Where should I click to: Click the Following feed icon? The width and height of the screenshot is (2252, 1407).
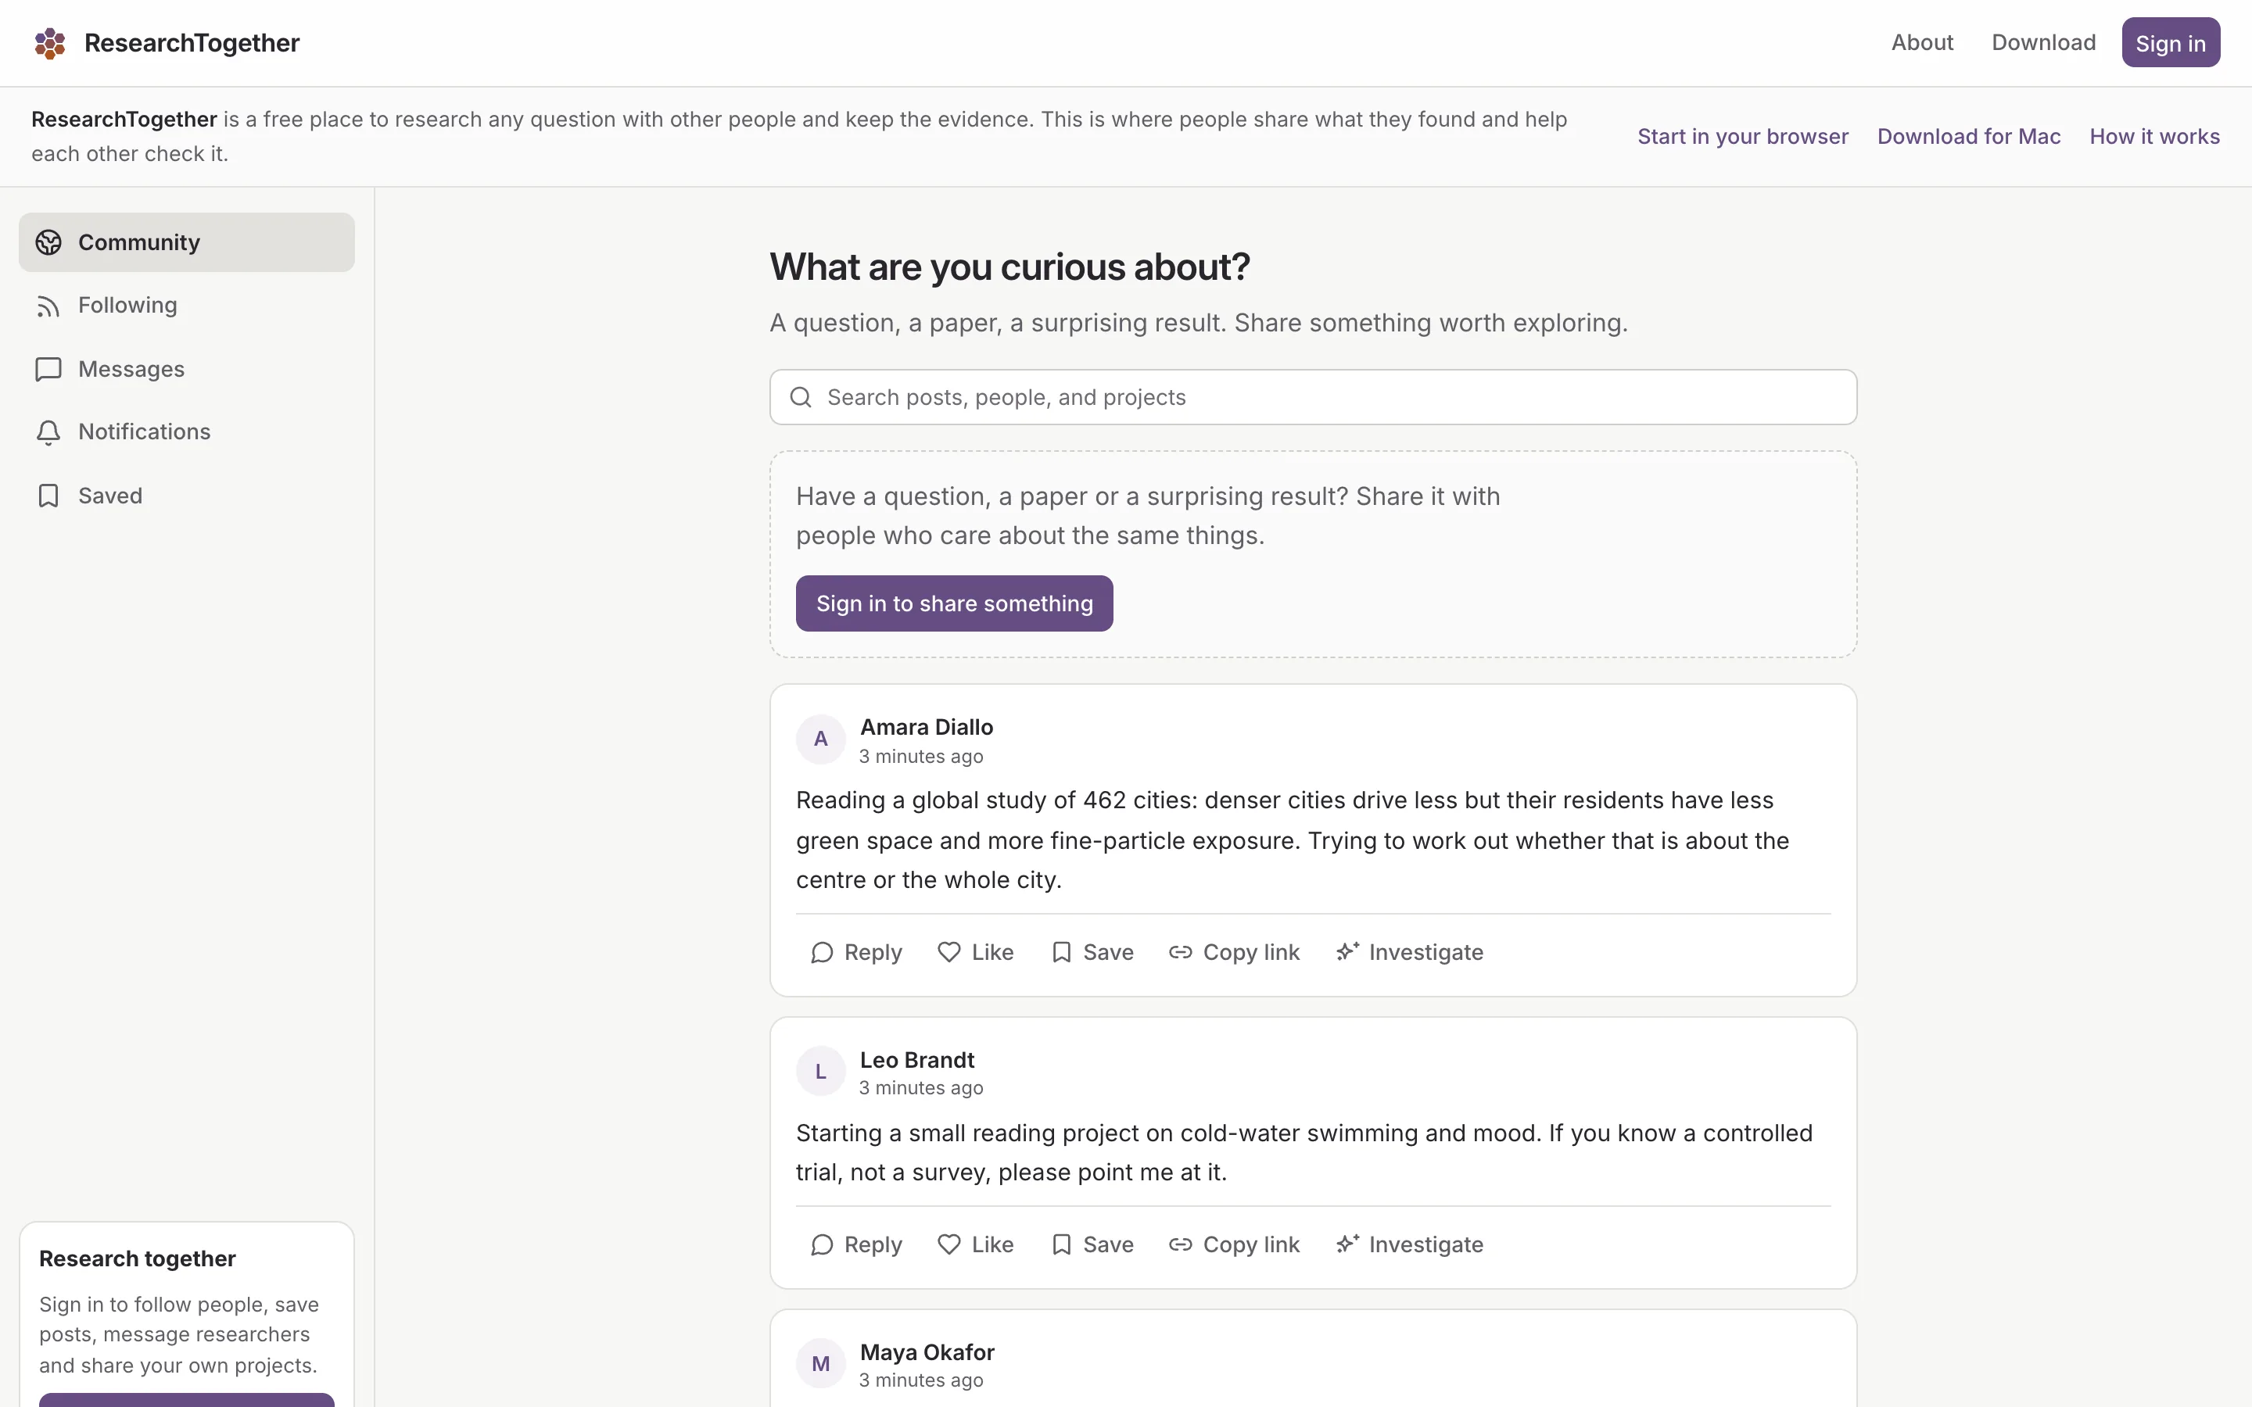coord(48,306)
